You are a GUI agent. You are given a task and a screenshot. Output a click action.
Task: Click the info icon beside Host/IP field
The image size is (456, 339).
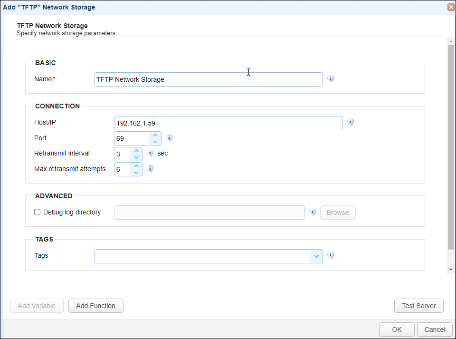351,122
